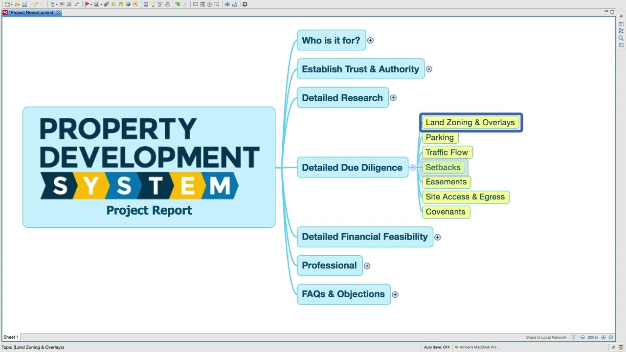Click the audio note icon in the toolbar

tap(135, 4)
